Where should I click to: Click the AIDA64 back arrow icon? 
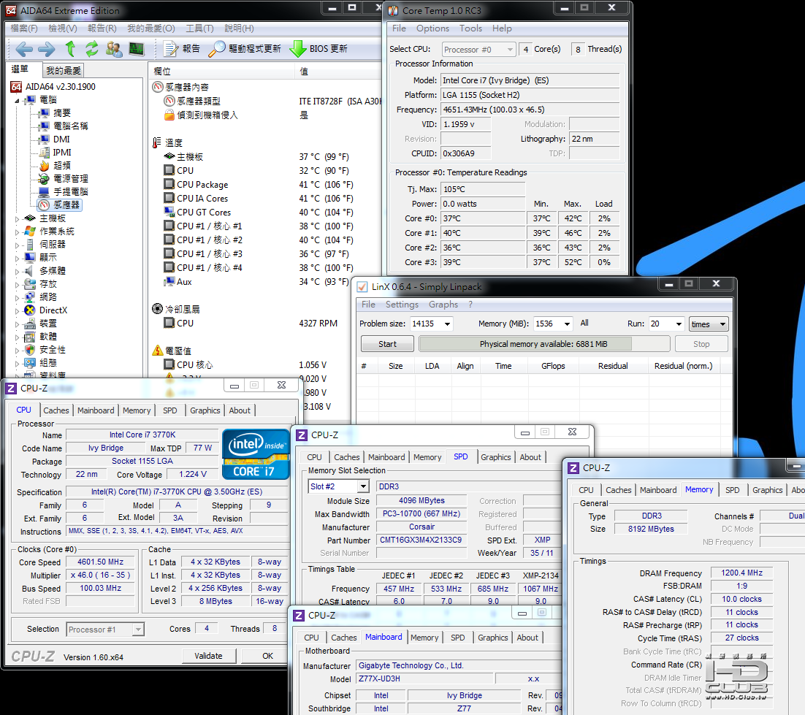coord(24,49)
